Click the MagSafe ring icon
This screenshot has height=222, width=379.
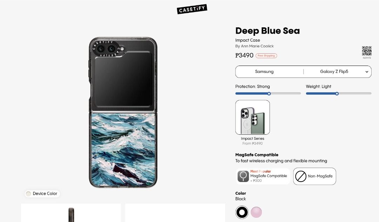[x=243, y=176]
